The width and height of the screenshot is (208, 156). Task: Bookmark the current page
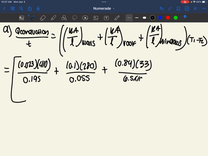(179, 9)
